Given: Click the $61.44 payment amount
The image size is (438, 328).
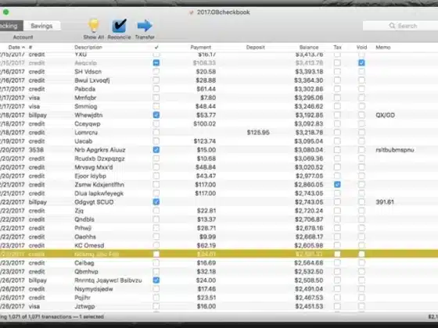Looking at the screenshot, I should (x=206, y=89).
